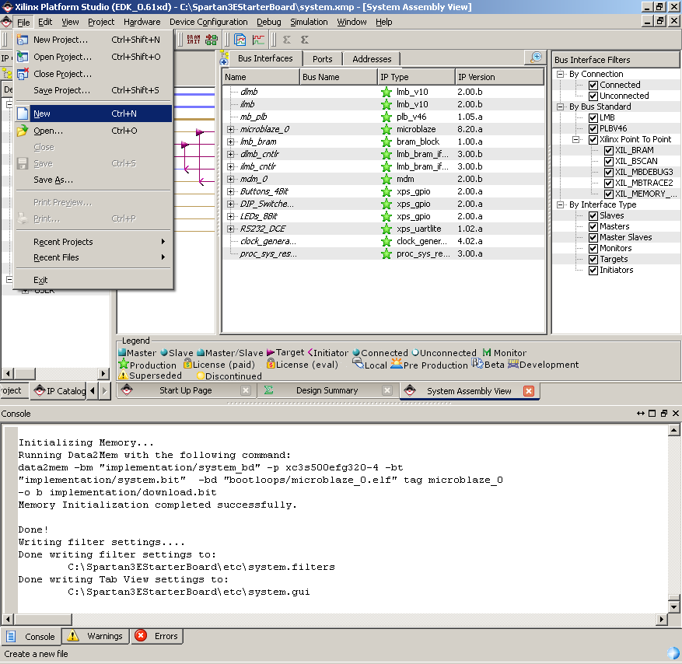Choose Save As from the File menu
The height and width of the screenshot is (664, 682).
pos(93,180)
